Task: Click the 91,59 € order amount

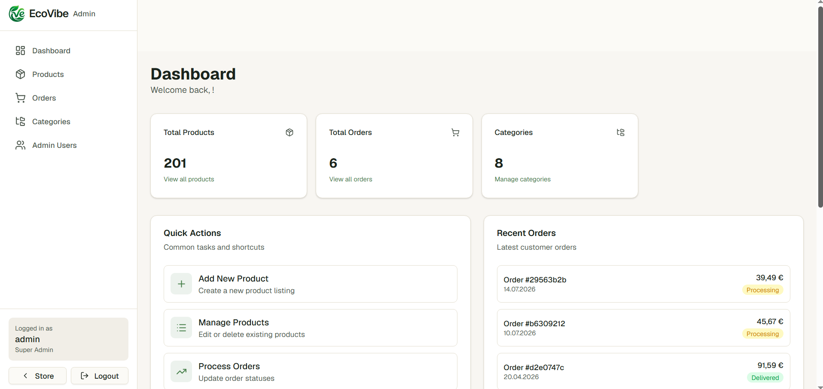Action: click(770, 365)
